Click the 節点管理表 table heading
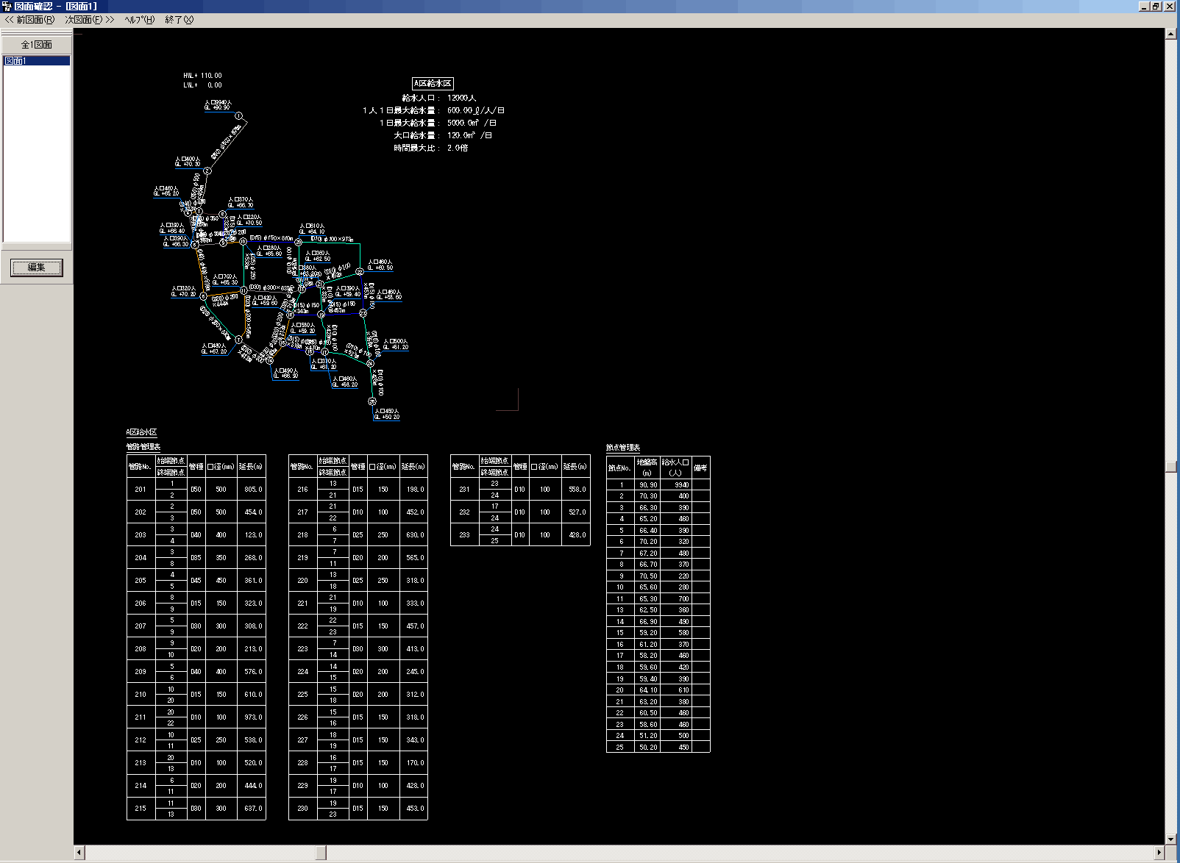Image resolution: width=1180 pixels, height=863 pixels. coord(623,448)
